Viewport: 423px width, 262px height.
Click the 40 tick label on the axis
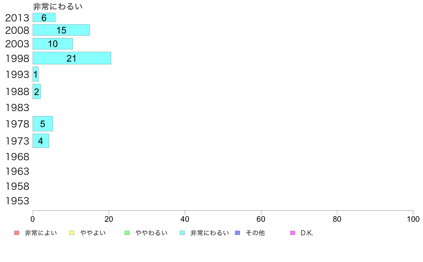click(185, 219)
